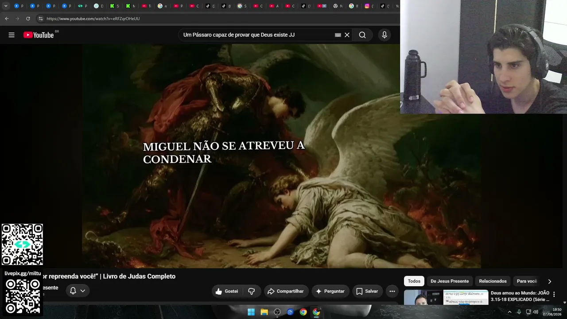Image resolution: width=567 pixels, height=319 pixels.
Task: Open the first Chrome icon in taskbar
Action: click(303, 312)
